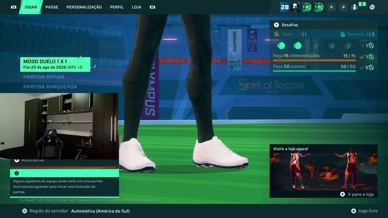Open the Visite a loja agora banner
Viewport: 388px width, 218px height.
pyautogui.click(x=324, y=171)
